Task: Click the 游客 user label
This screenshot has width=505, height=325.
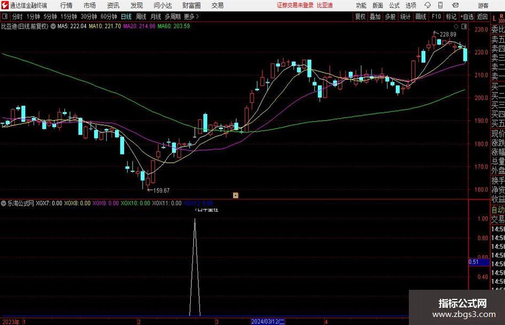Action: tap(483, 5)
